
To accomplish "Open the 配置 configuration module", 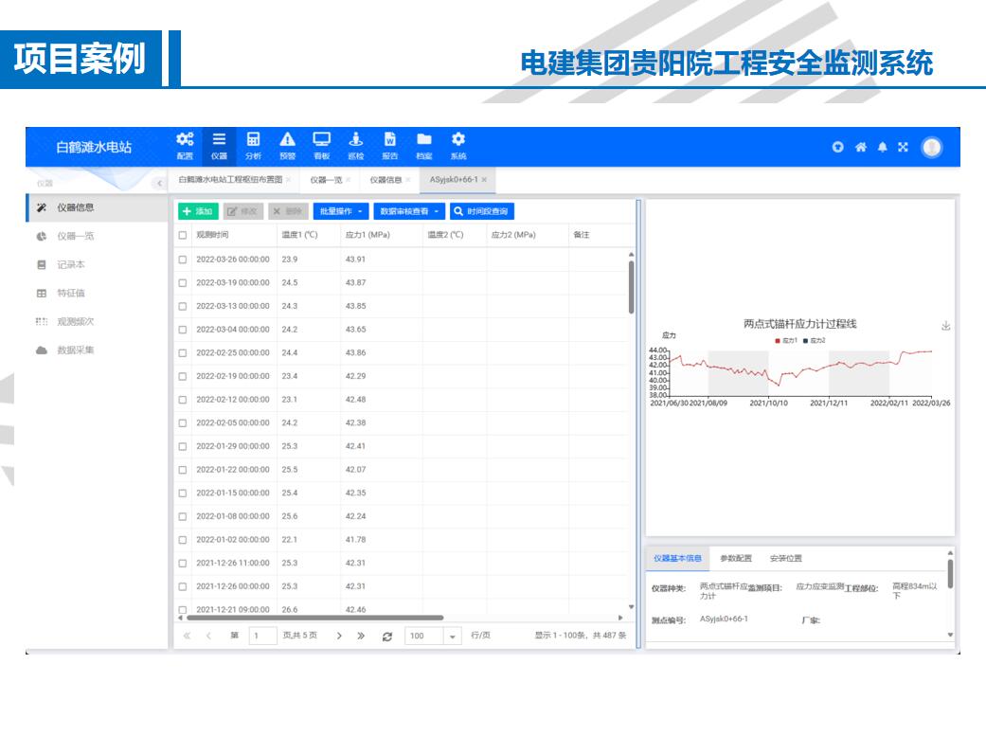I will coord(185,146).
